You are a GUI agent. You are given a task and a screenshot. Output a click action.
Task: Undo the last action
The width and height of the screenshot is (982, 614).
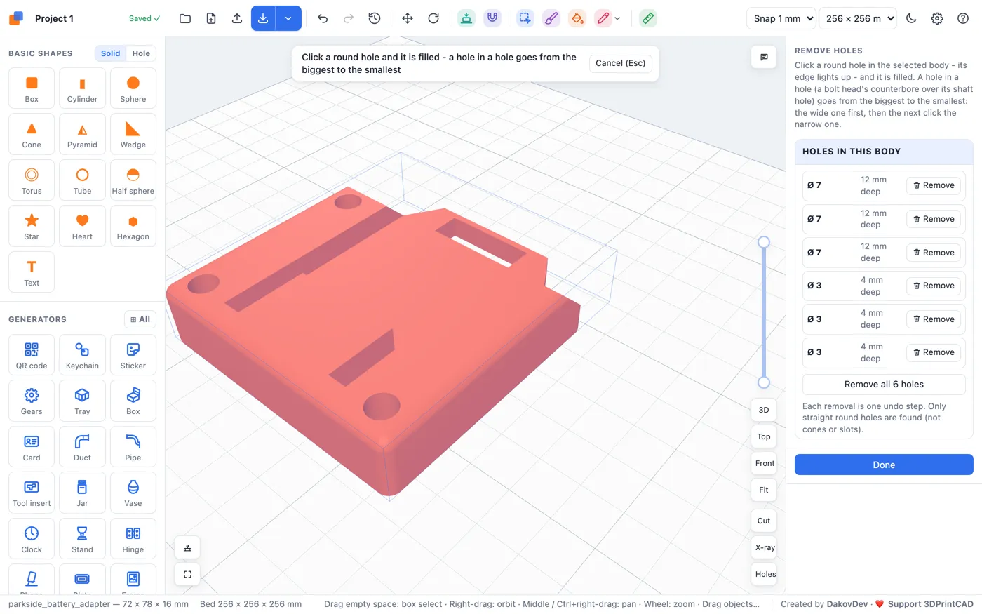tap(323, 18)
